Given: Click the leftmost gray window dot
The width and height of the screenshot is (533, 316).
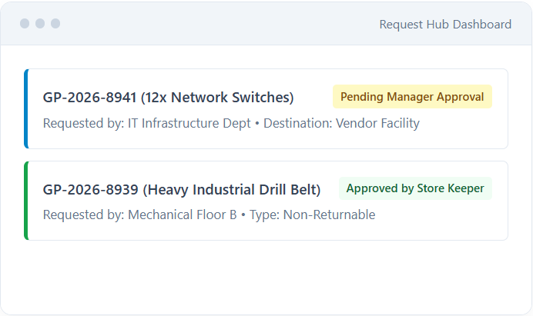Looking at the screenshot, I should coord(25,23).
